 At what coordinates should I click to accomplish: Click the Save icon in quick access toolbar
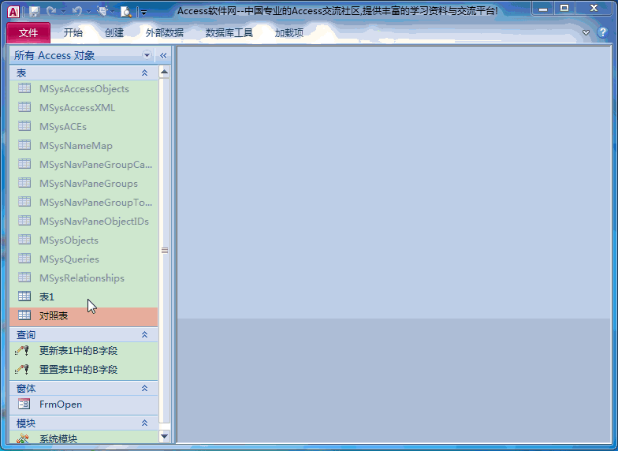click(x=35, y=12)
